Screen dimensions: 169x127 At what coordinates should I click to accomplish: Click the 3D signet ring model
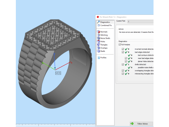point(55,64)
